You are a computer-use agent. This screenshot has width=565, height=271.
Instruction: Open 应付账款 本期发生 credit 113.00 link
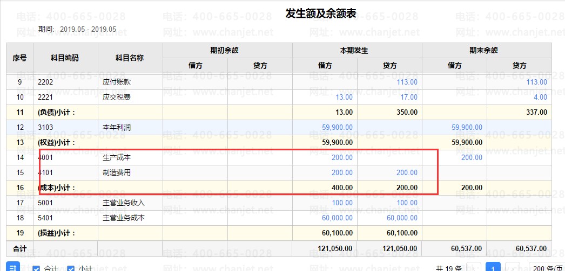[x=406, y=82]
